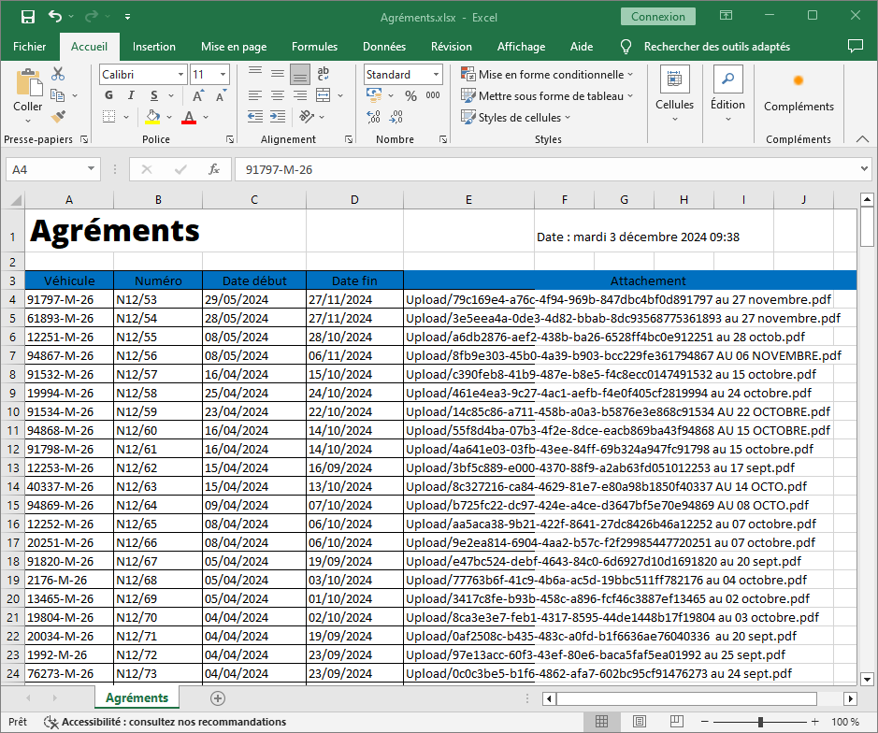Toggle bottom vertical alignment
This screenshot has width=878, height=733.
tap(300, 73)
